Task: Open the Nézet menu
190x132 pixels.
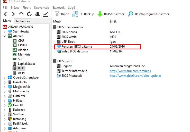Action: point(15,8)
